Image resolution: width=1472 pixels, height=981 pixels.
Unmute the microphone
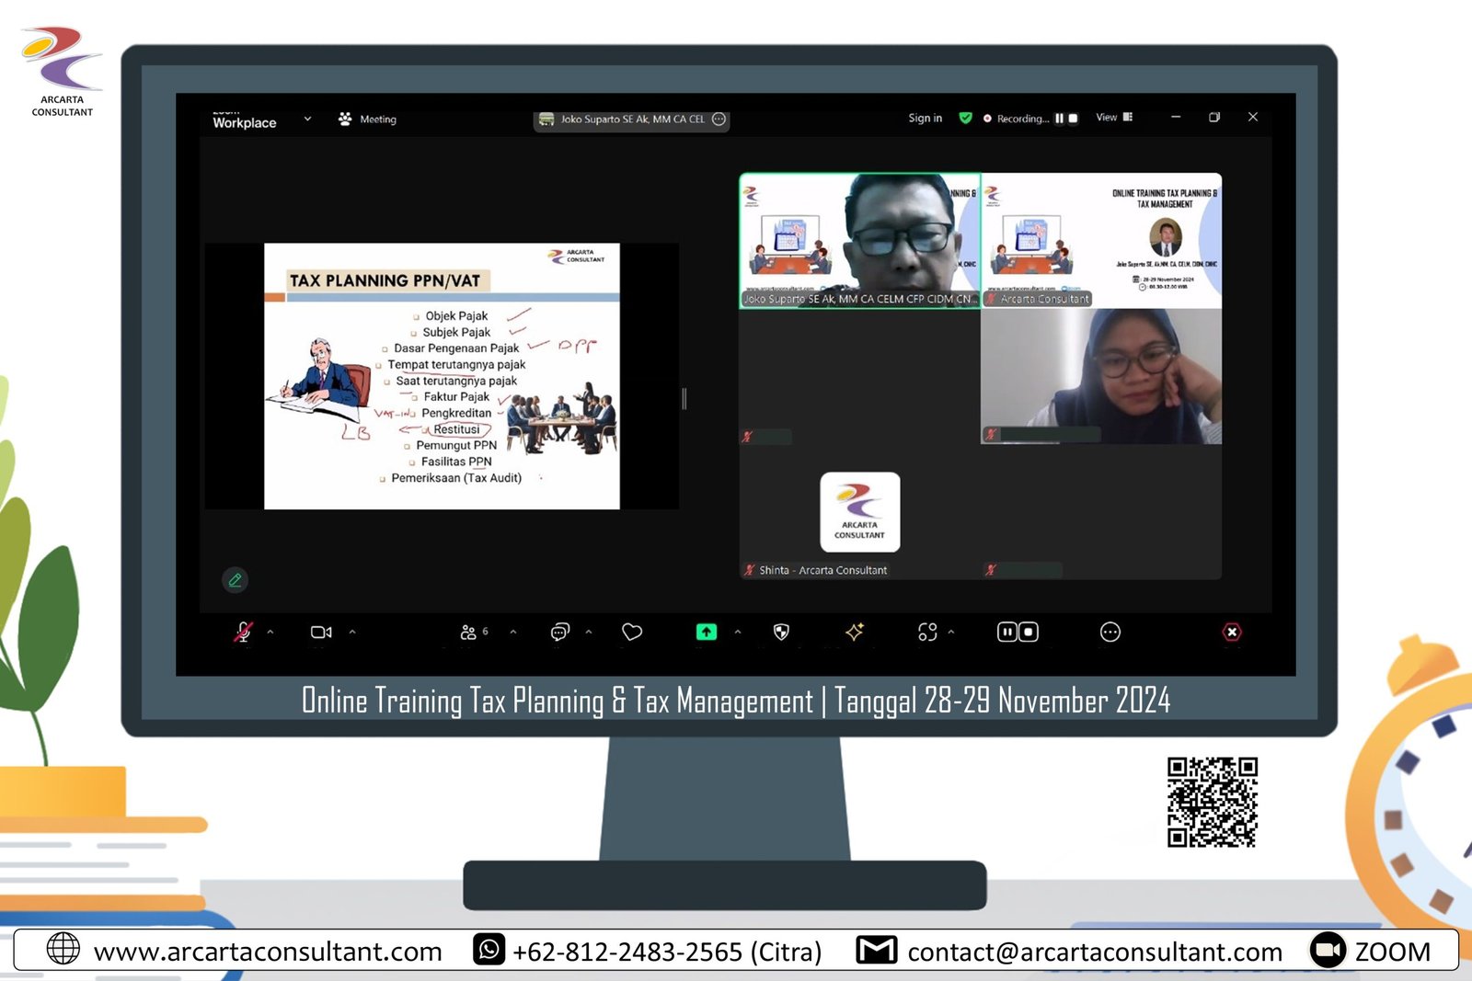(x=243, y=633)
